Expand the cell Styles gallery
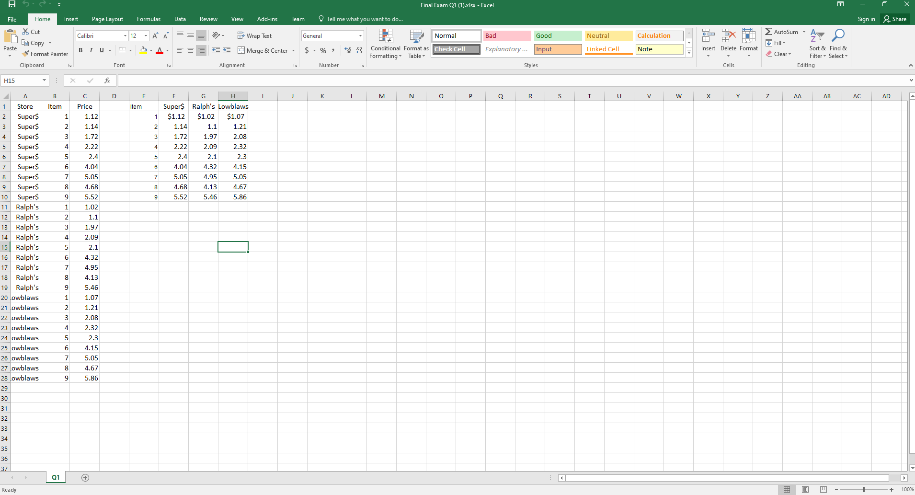The image size is (915, 495). click(x=689, y=53)
